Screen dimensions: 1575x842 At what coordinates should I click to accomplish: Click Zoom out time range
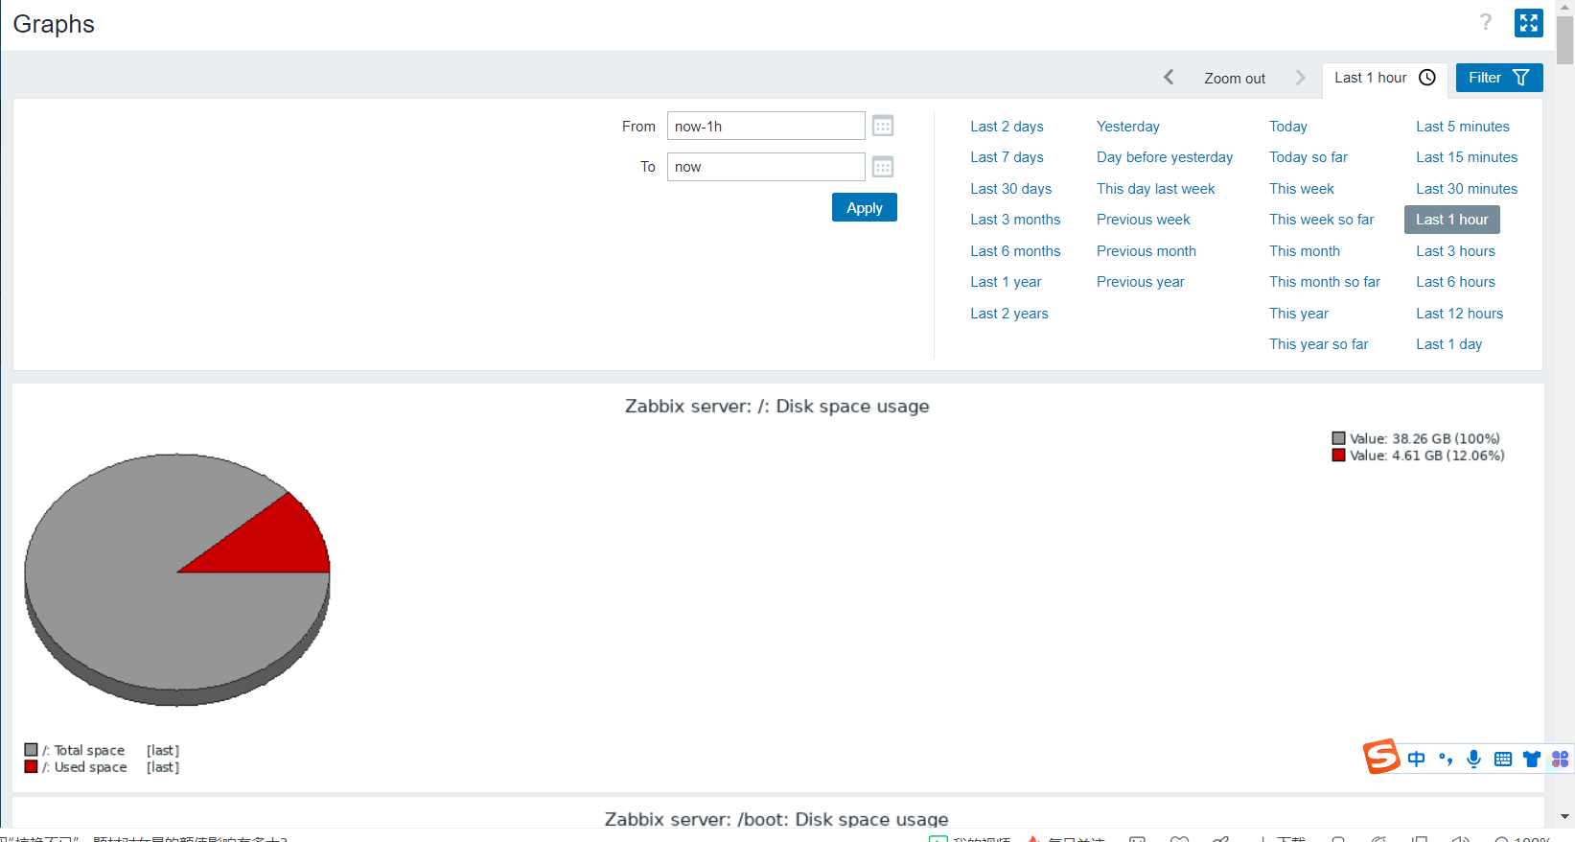[x=1235, y=79]
